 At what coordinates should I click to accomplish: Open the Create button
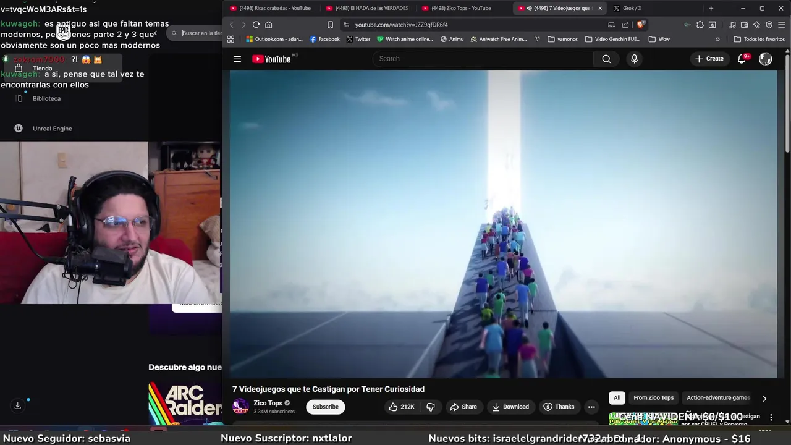coord(709,59)
